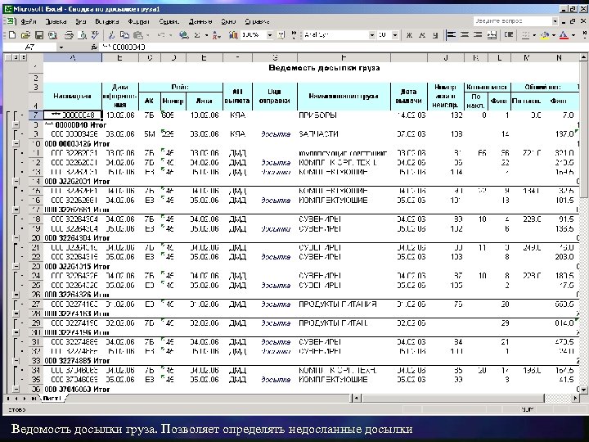Click the last-sheet tab navigation arrow

[x=34, y=398]
